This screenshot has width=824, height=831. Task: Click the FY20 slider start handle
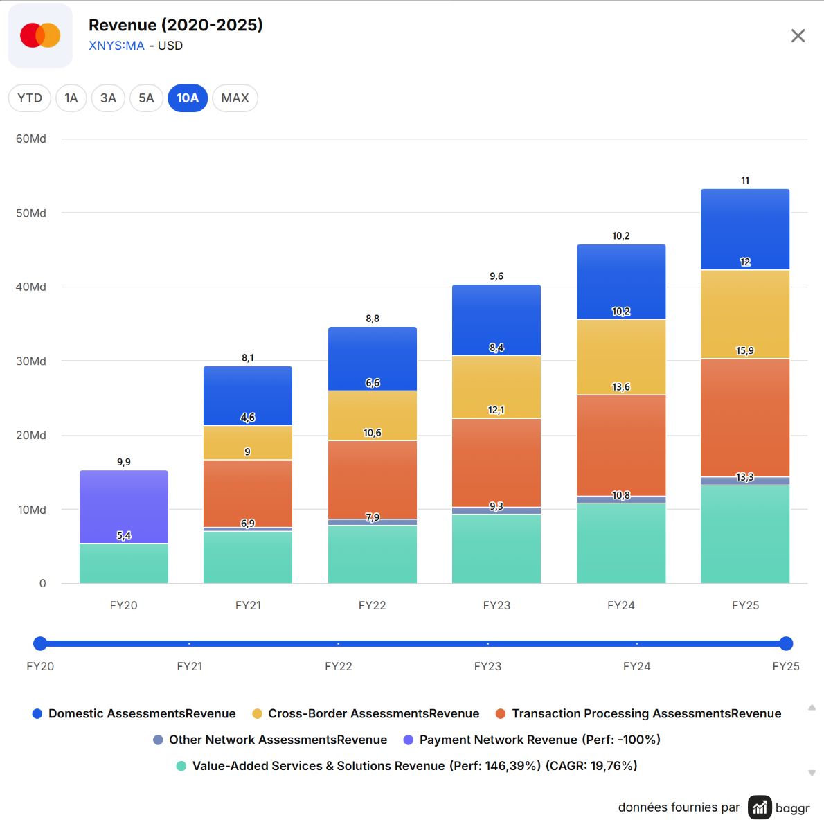(x=40, y=643)
